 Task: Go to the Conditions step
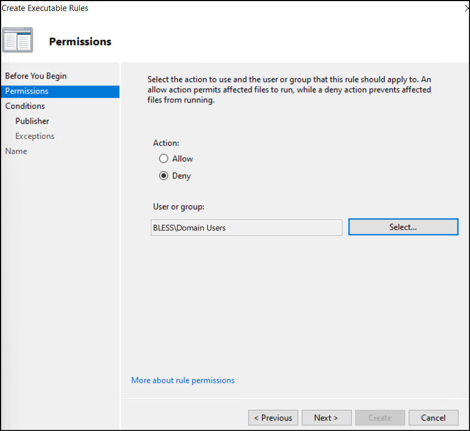(25, 106)
